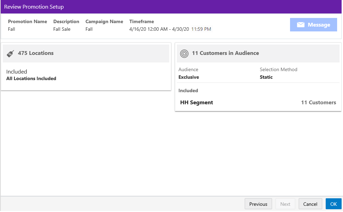Click the Description label
The image size is (343, 212).
pyautogui.click(x=66, y=22)
